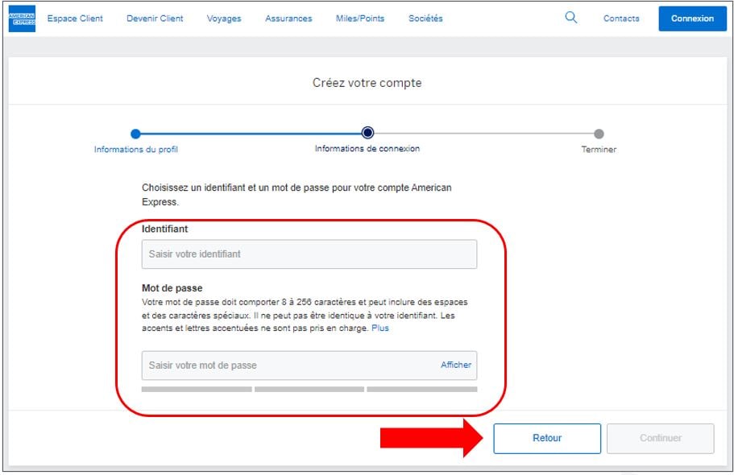Open the Assurances menu item
Viewport: 734px width, 475px height.
click(x=288, y=19)
